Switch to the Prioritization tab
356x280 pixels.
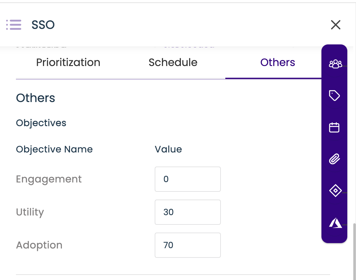point(68,62)
